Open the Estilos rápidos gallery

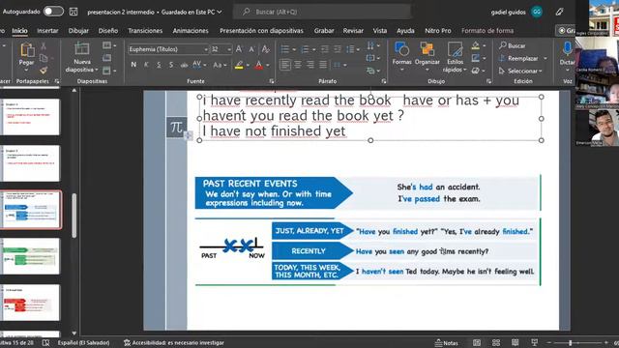click(x=456, y=57)
